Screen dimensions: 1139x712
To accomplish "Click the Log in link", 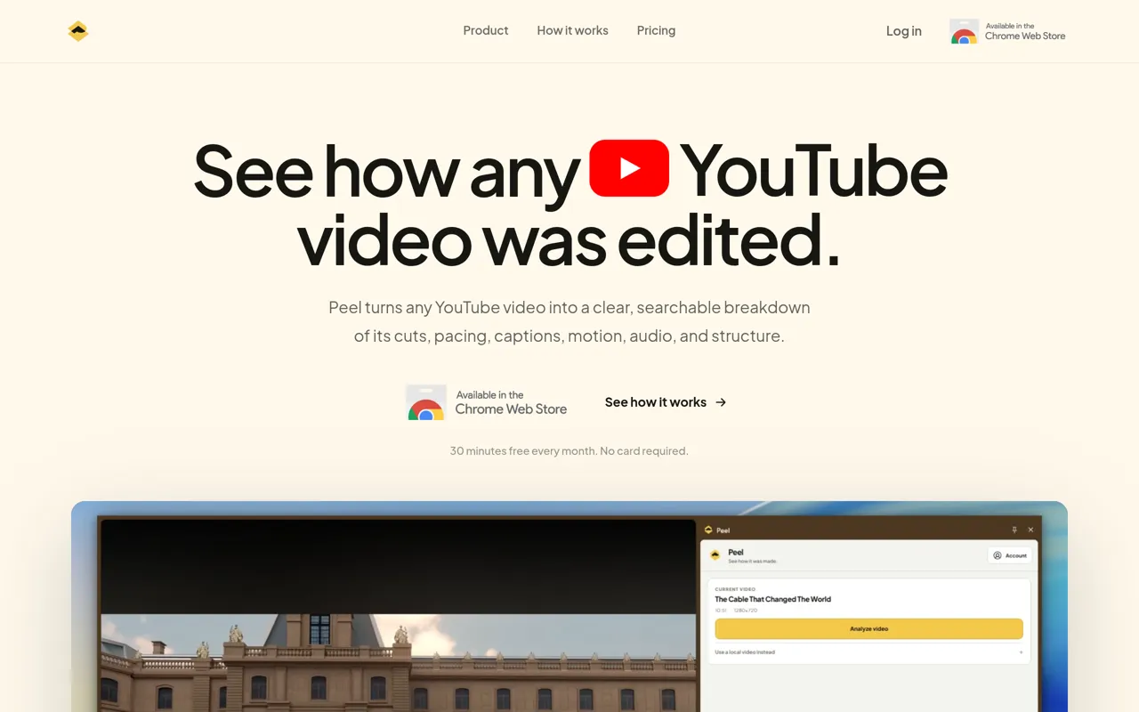I will [x=904, y=31].
